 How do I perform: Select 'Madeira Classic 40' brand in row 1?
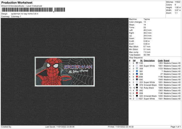click(x=172, y=63)
